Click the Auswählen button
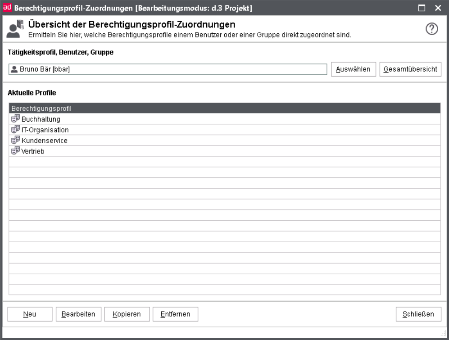This screenshot has width=449, height=340. [x=354, y=69]
